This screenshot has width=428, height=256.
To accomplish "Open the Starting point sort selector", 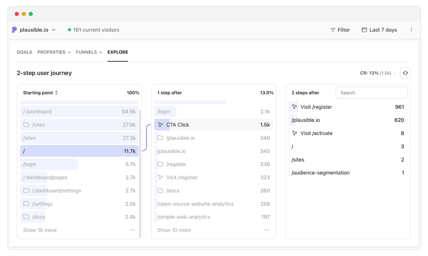I will (41, 93).
